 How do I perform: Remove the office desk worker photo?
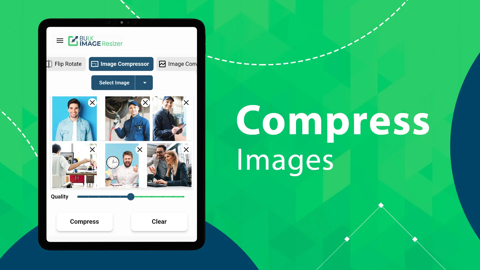(92, 150)
